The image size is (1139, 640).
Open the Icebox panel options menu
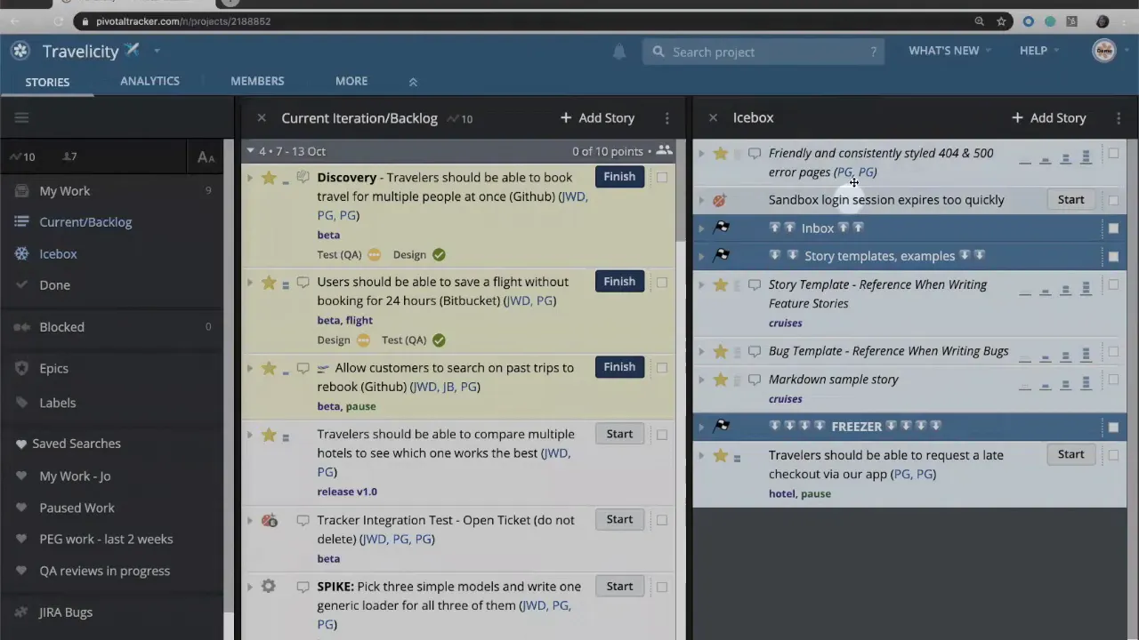(1118, 117)
